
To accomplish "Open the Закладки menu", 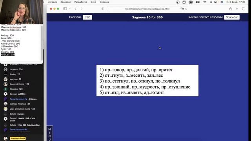I will 65,2.
